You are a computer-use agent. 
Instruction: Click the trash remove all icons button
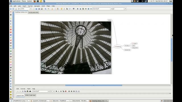pos(11,15)
